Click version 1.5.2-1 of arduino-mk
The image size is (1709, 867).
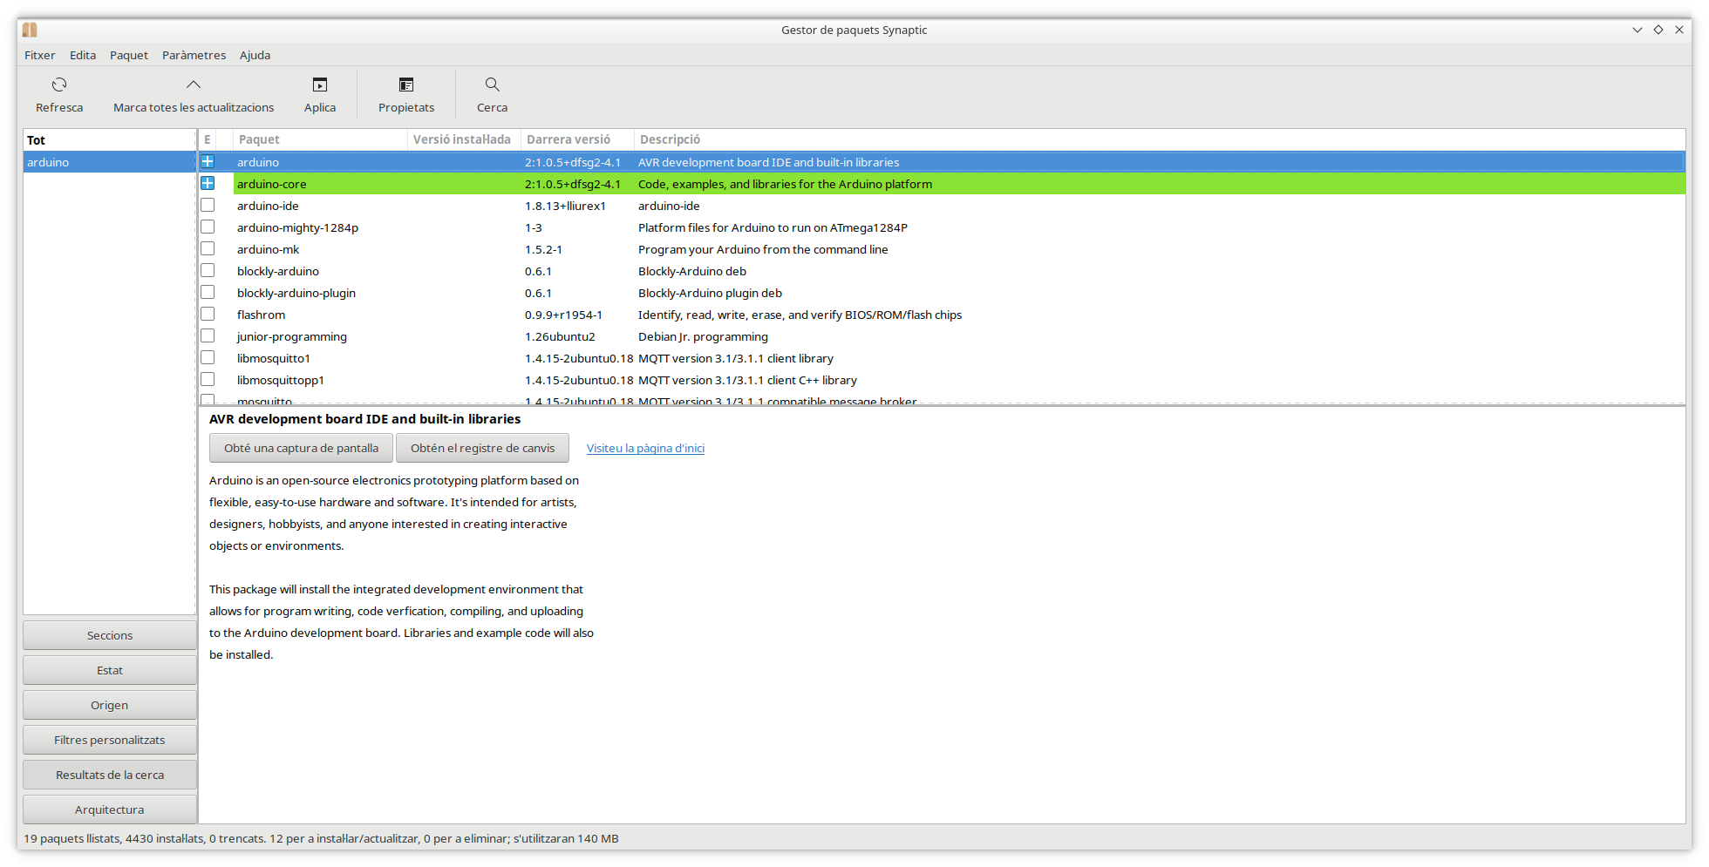pyautogui.click(x=543, y=249)
